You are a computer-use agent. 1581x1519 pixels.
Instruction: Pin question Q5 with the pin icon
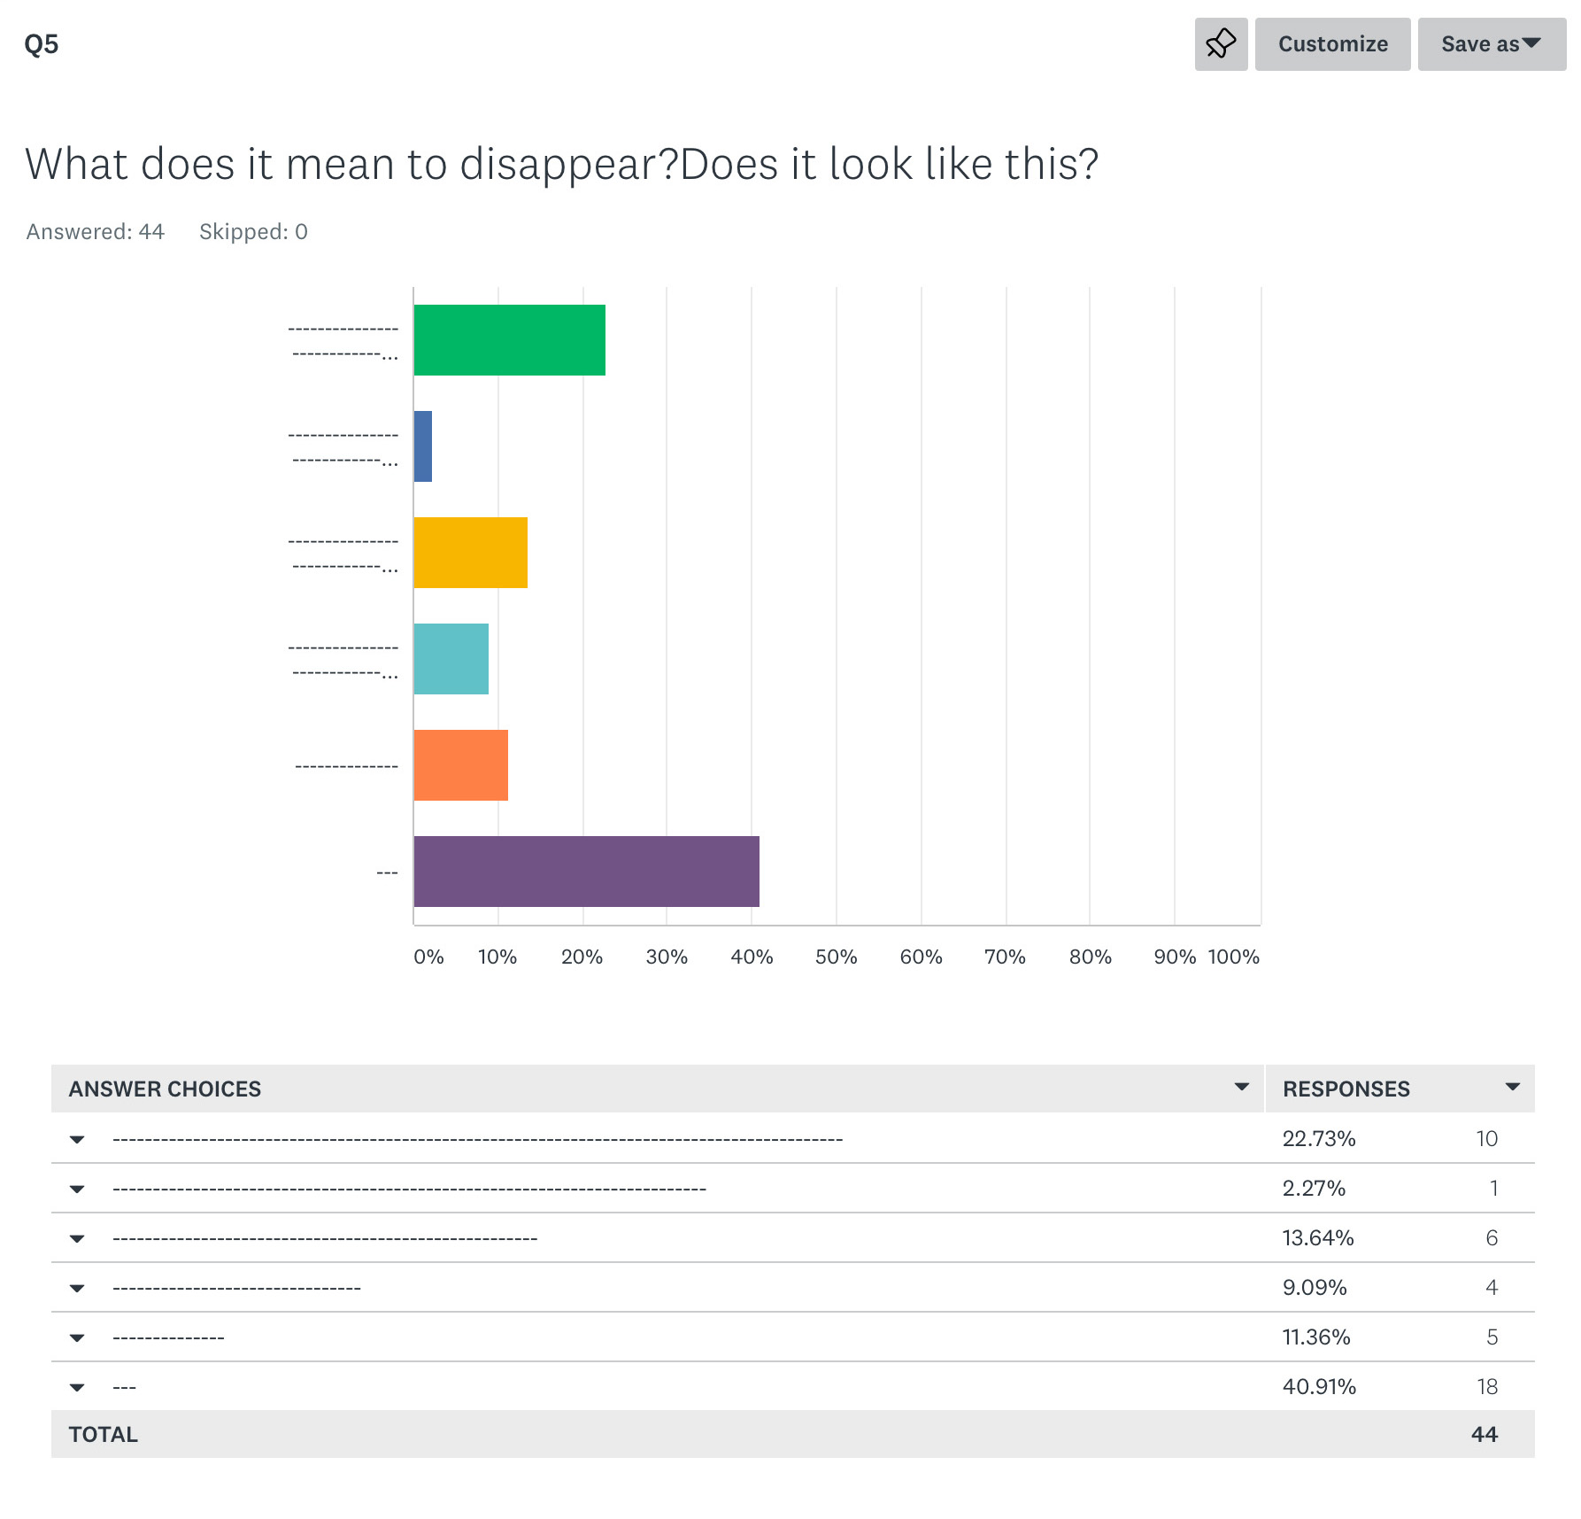click(x=1221, y=44)
